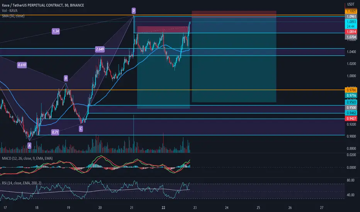
Task: Click the 40.00 RSI axis value
Action: click(x=351, y=195)
